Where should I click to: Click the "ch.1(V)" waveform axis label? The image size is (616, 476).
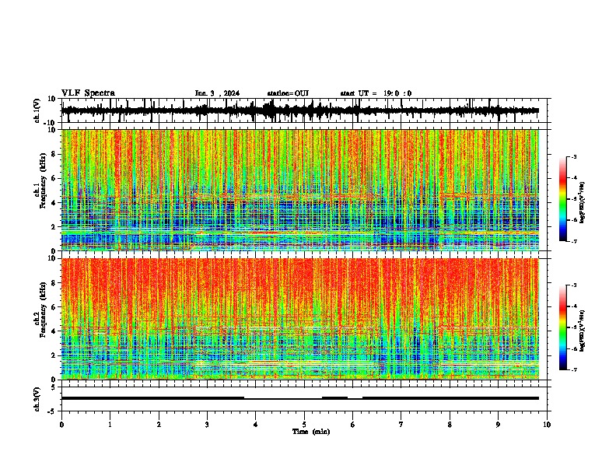(37, 110)
